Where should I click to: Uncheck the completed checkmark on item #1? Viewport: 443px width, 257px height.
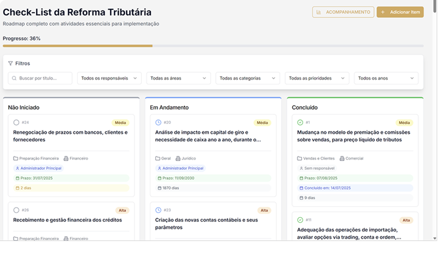(x=300, y=122)
